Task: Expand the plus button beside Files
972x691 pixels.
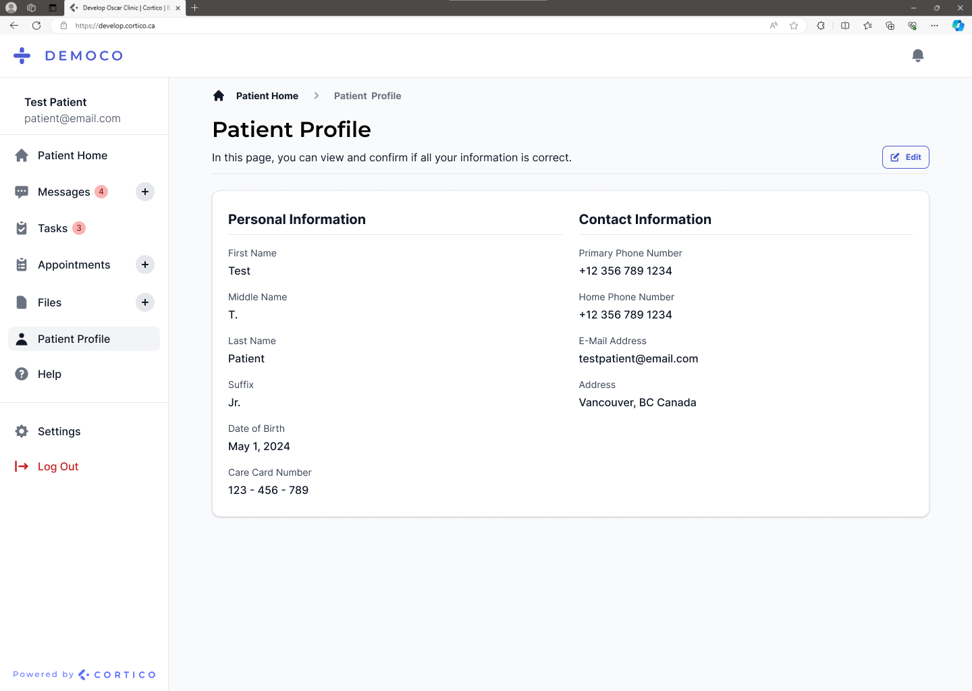Action: click(x=145, y=302)
